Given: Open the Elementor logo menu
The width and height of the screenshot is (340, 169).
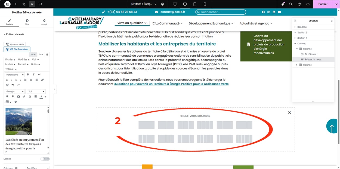Looking at the screenshot, I should tap(8, 4).
